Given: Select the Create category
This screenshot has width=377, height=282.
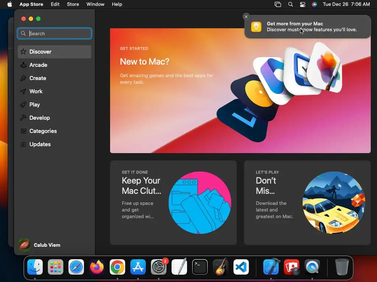Looking at the screenshot, I should (x=54, y=78).
